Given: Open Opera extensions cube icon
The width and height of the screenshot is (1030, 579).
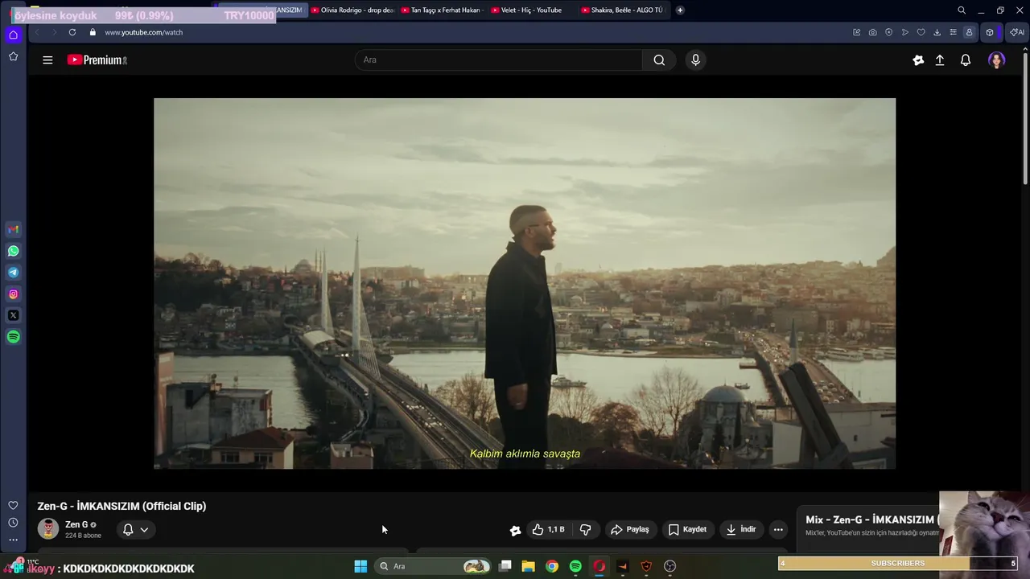Looking at the screenshot, I should click(x=990, y=32).
